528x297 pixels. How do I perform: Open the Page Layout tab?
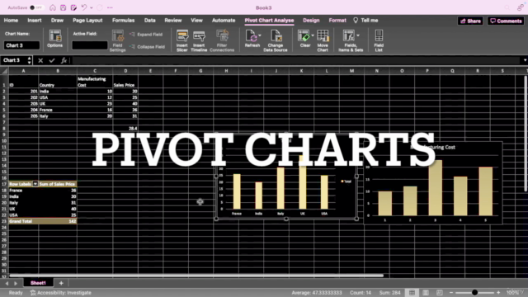87,20
